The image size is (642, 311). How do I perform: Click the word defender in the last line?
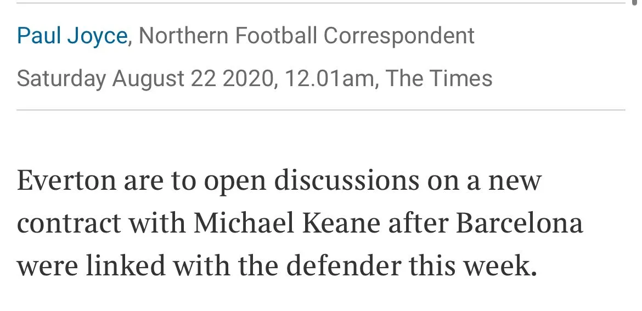345,266
